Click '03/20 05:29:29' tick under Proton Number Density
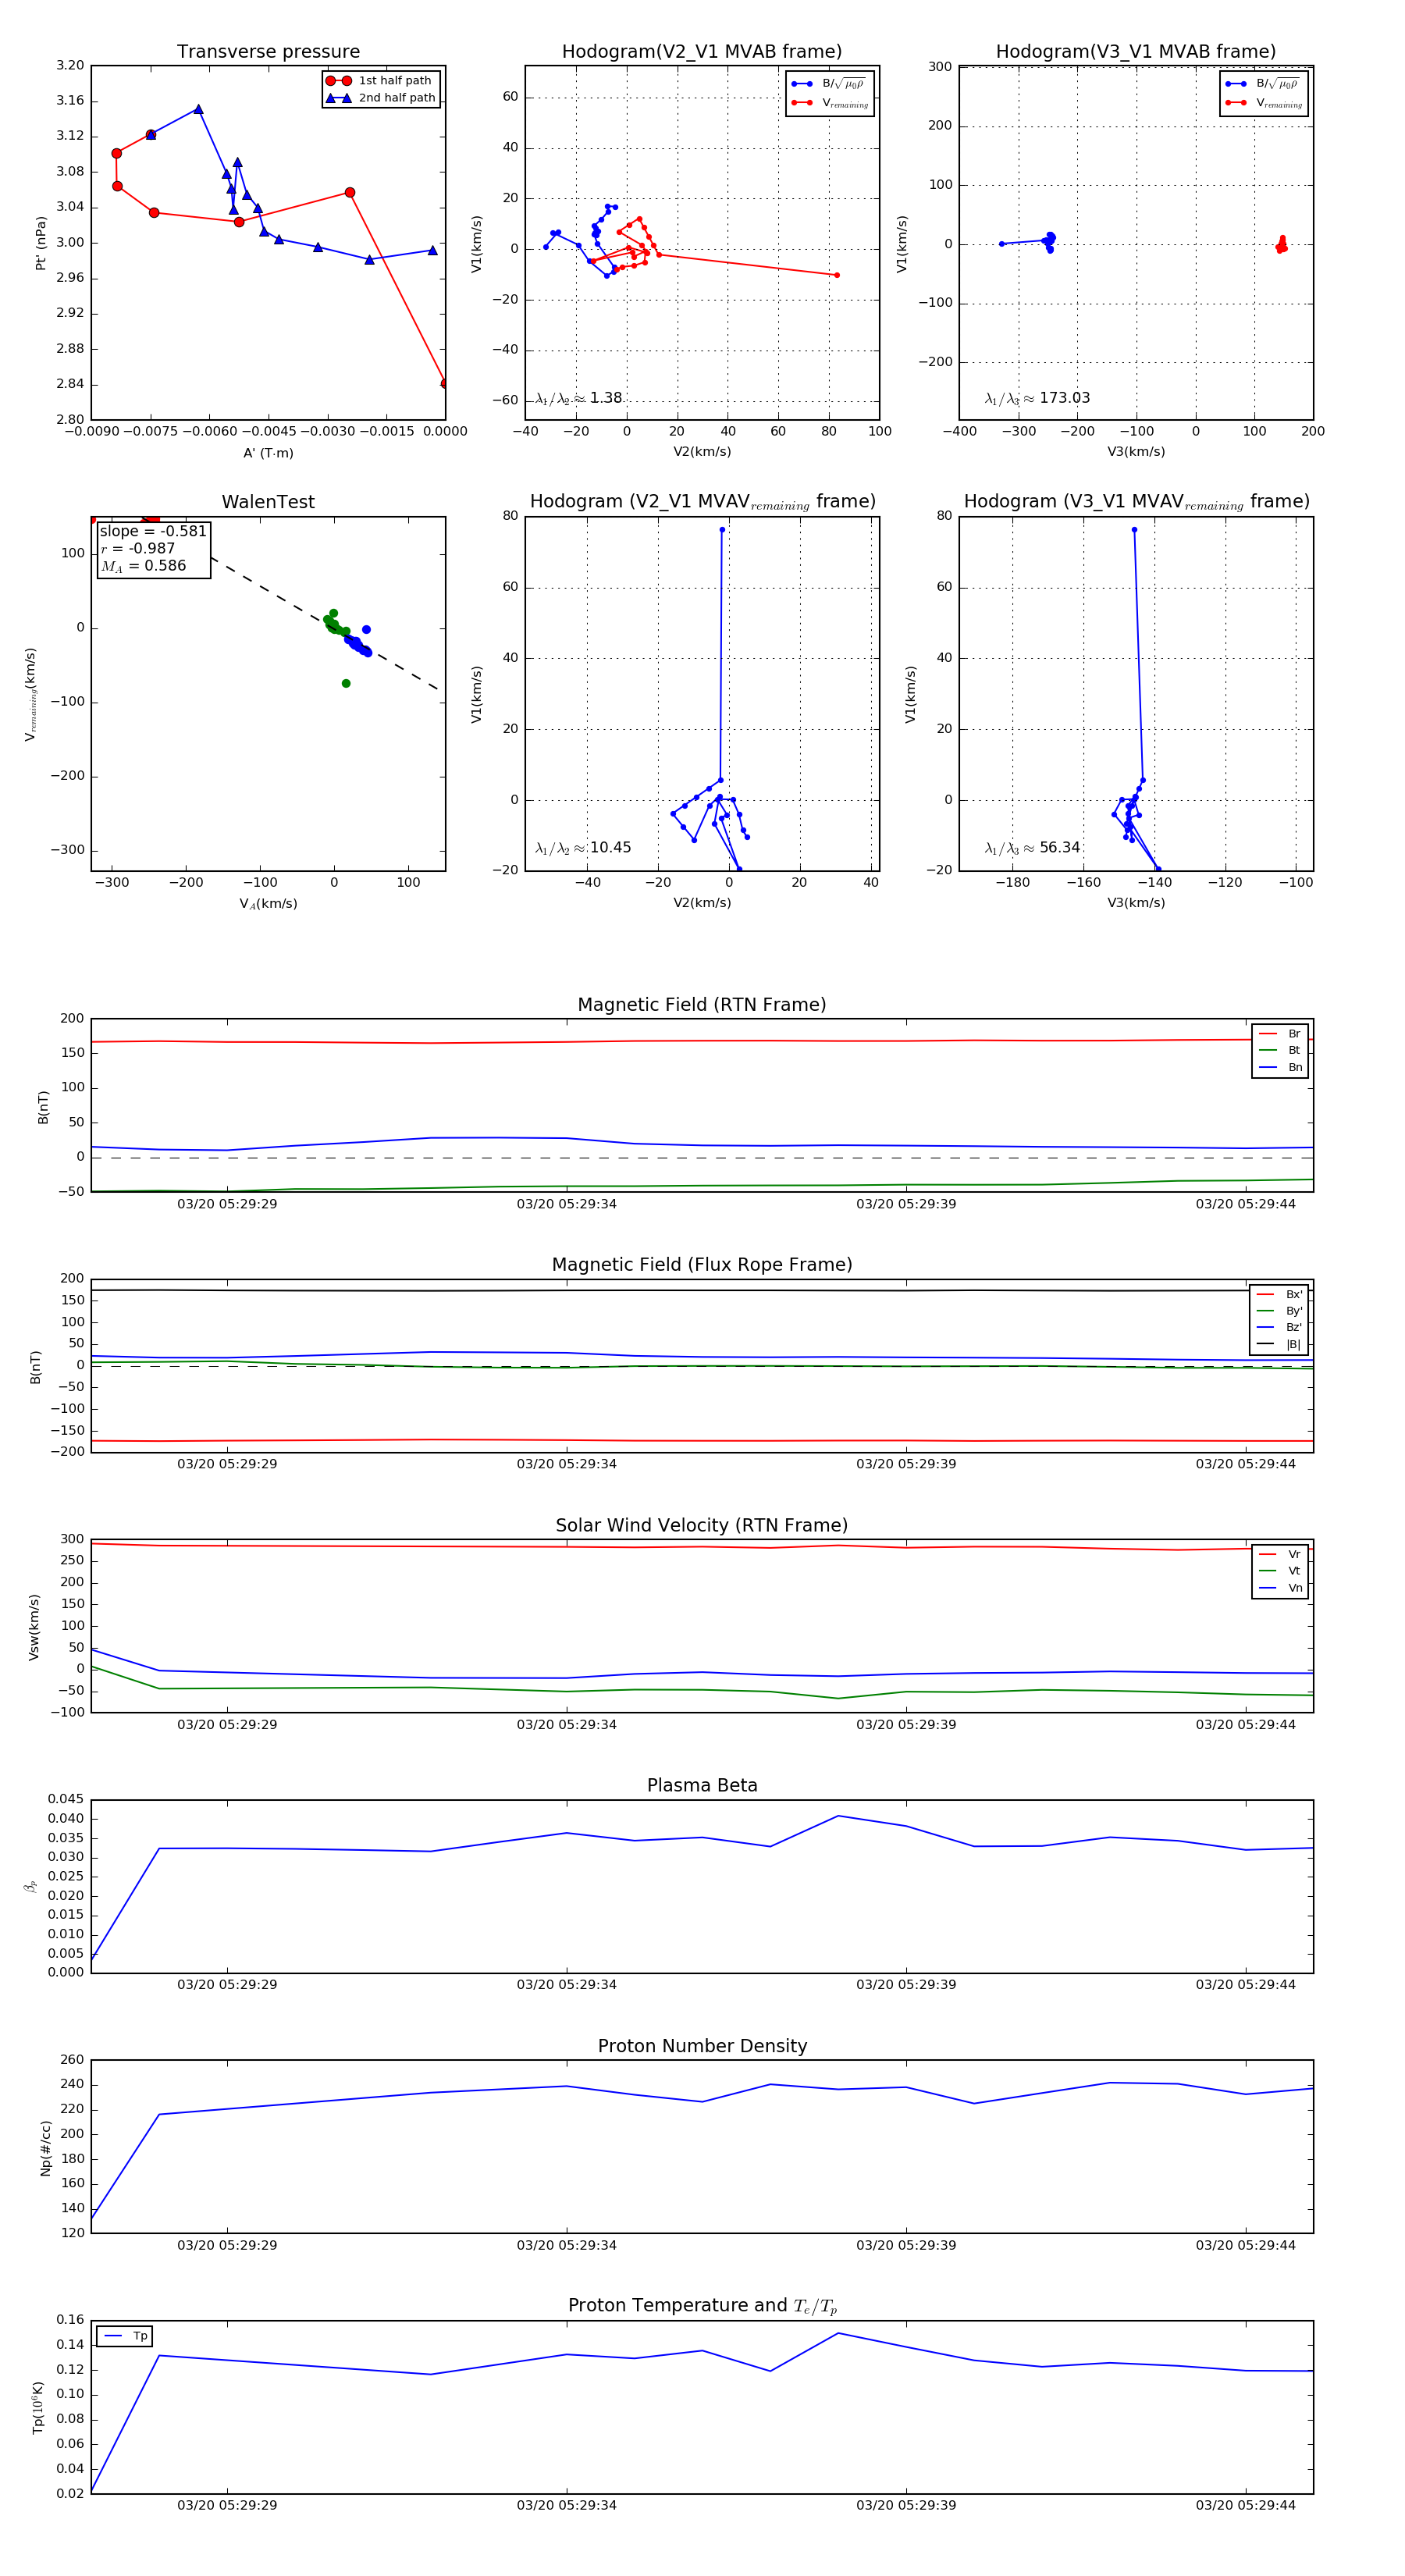This screenshot has height=2576, width=1405. 227,2245
